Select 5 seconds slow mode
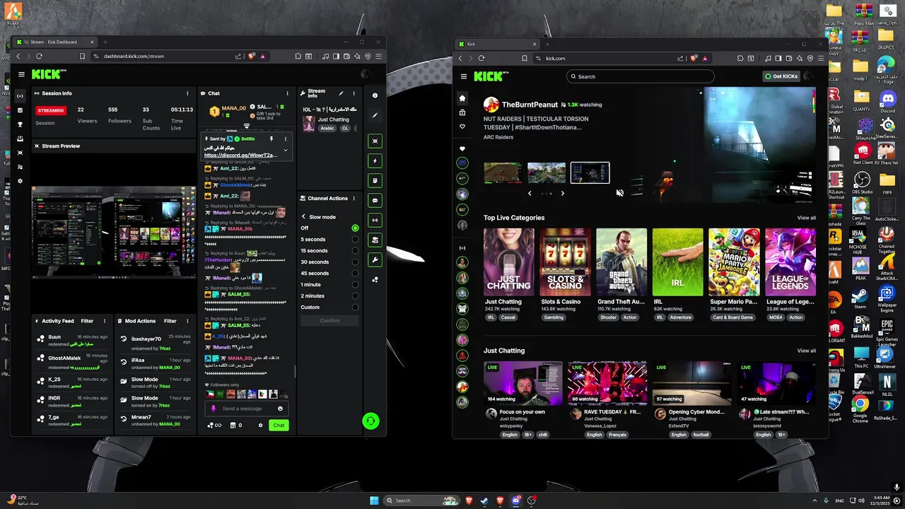 click(355, 240)
